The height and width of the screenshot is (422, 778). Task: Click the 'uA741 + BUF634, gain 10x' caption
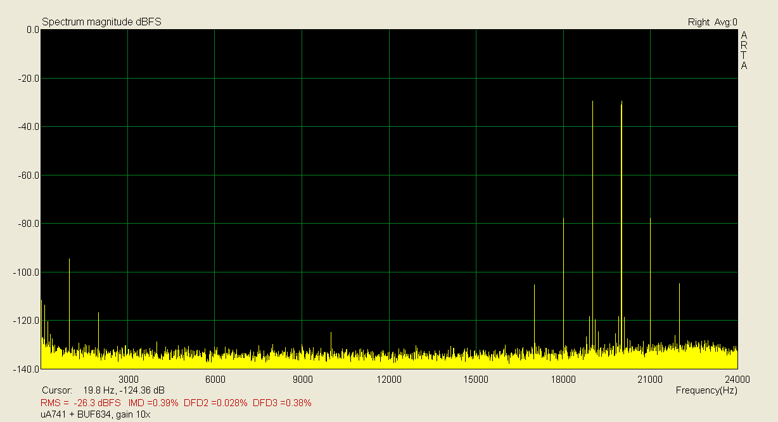[x=95, y=415]
